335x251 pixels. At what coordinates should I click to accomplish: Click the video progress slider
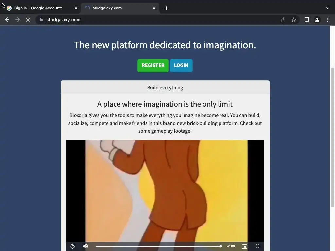[x=159, y=246]
